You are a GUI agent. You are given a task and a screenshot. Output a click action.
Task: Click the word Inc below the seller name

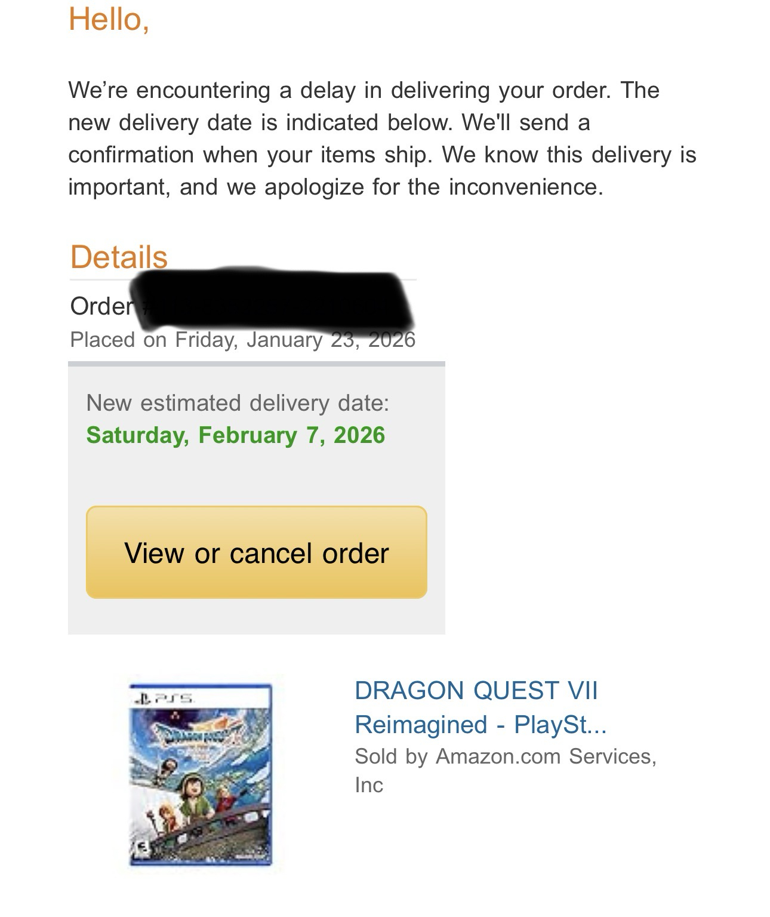[369, 785]
